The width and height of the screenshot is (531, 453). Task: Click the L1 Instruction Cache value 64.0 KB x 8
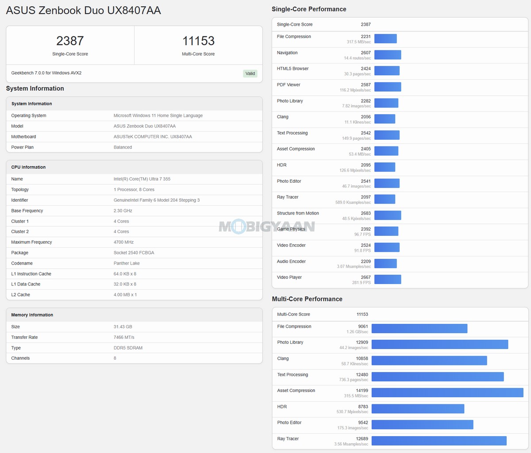[125, 274]
